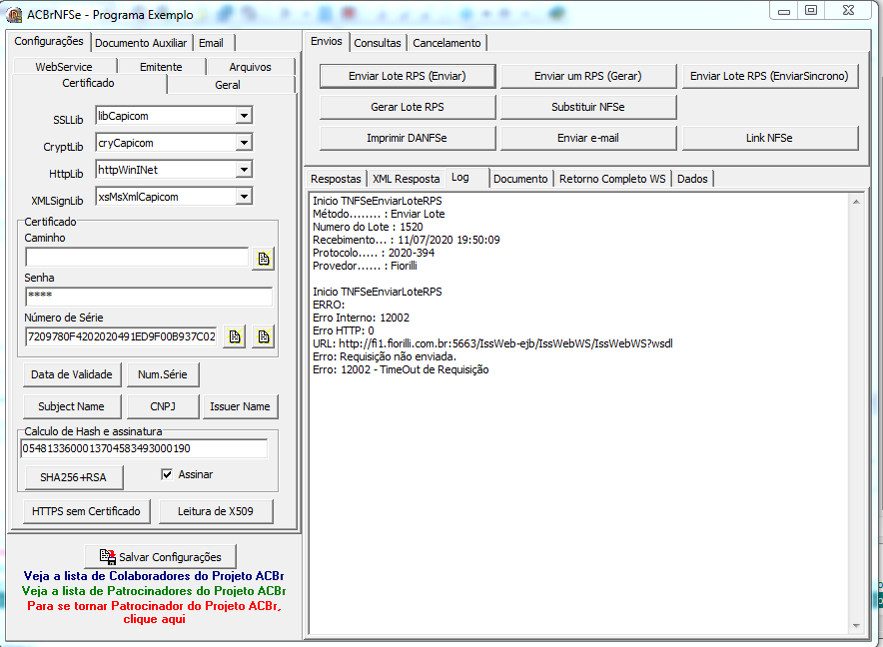Click the Calculo de Hash input field
883x647 pixels.
pyautogui.click(x=144, y=448)
